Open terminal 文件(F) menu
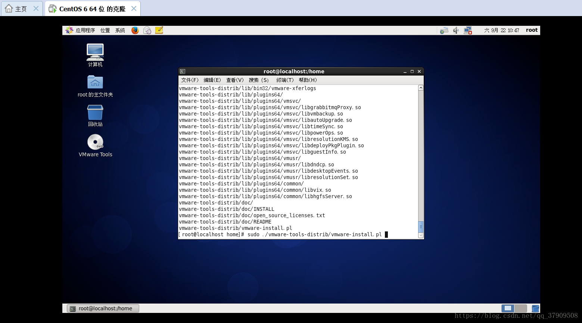 pyautogui.click(x=190, y=80)
